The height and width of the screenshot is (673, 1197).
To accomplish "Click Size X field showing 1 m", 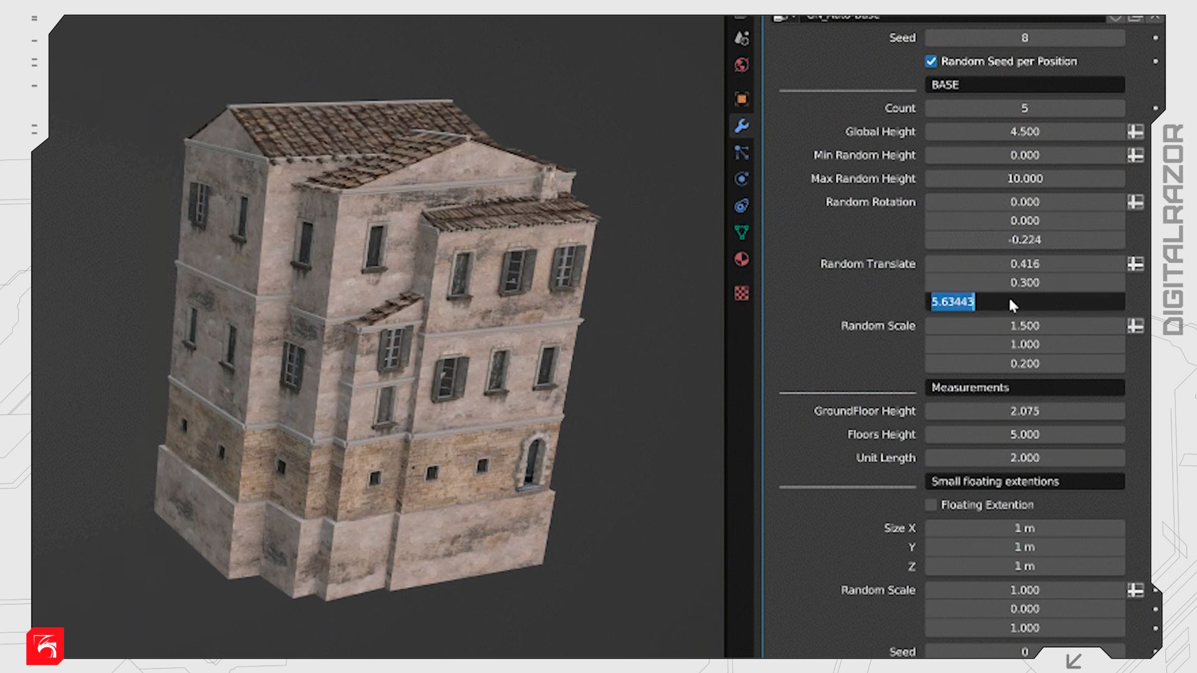I will pos(1024,528).
